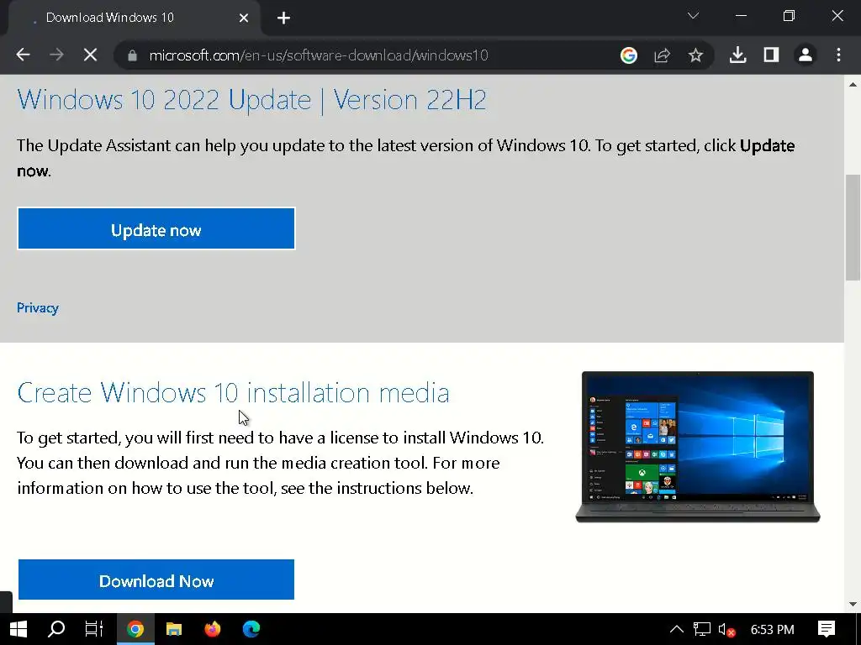Open network status tray icon
The width and height of the screenshot is (861, 645).
pos(702,629)
